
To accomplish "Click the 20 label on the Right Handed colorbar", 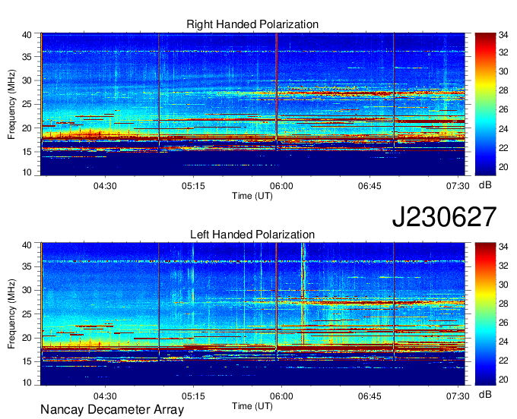I will (x=503, y=167).
